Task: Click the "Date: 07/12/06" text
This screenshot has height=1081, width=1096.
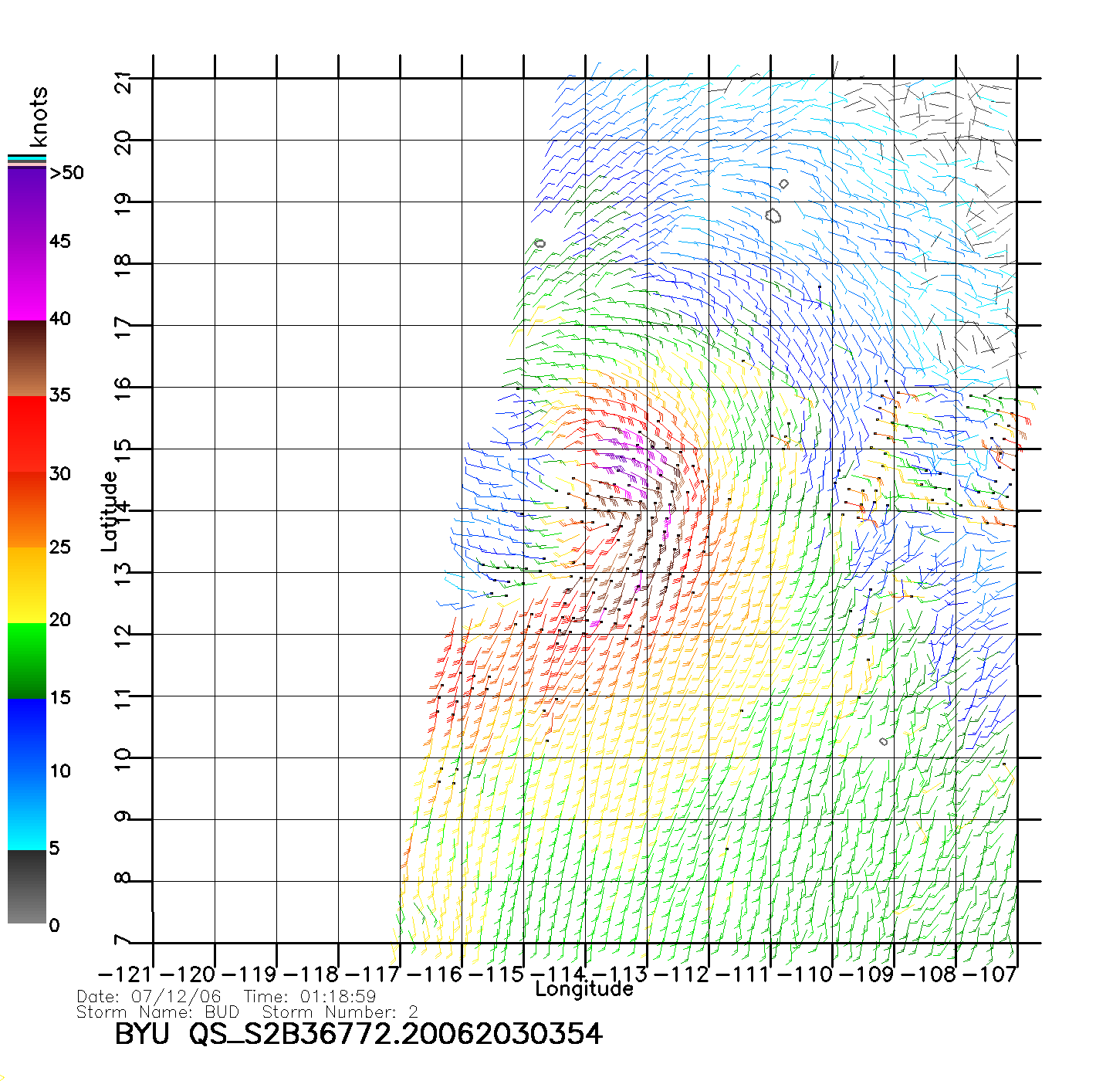Action: [149, 997]
